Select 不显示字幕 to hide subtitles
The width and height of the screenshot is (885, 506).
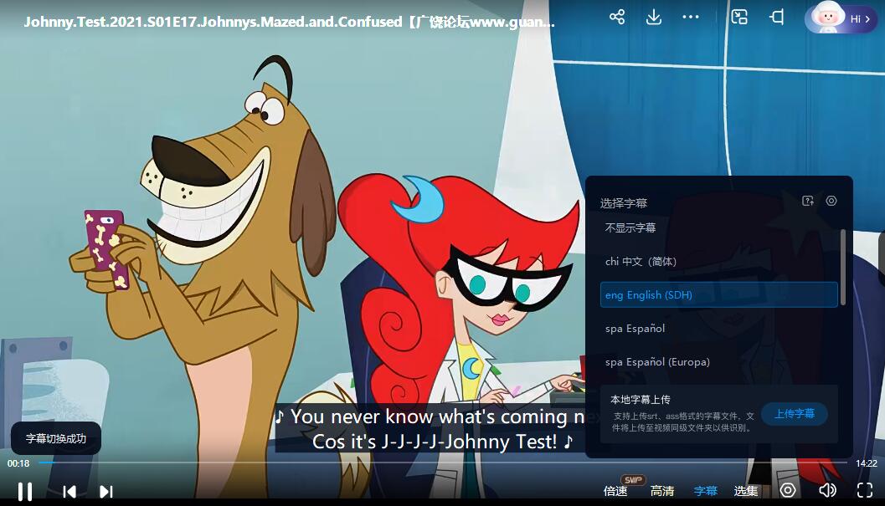(x=718, y=227)
